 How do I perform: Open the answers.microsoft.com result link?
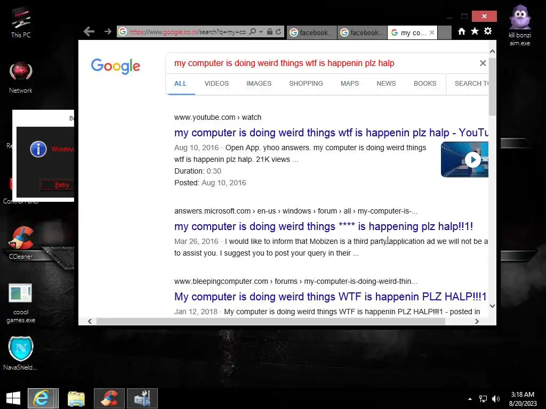pos(324,226)
